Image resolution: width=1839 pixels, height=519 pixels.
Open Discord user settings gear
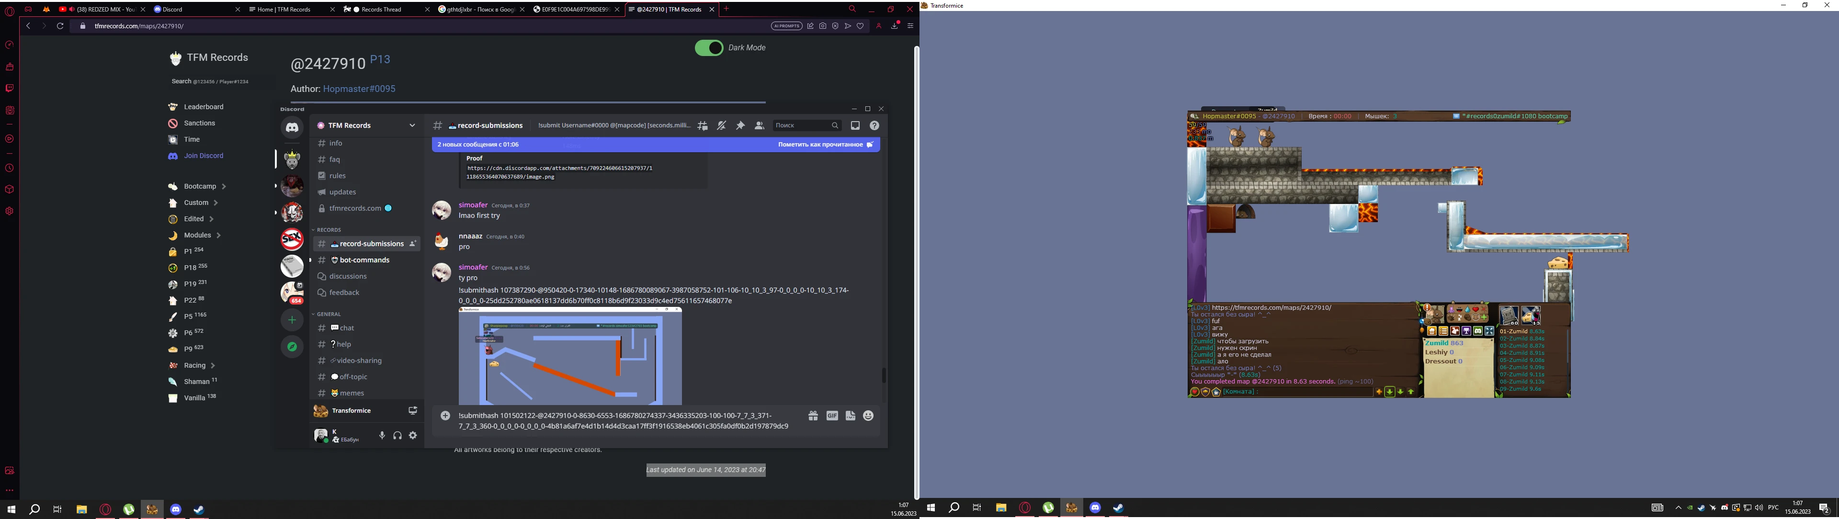point(413,436)
